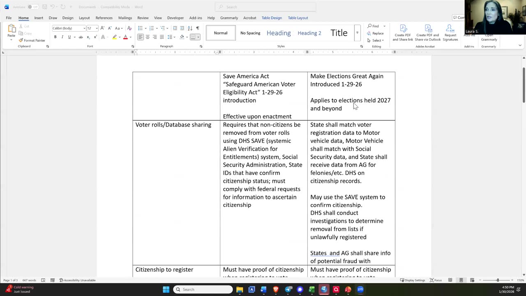Open the Change Case dropdown
The image size is (526, 296).
[118, 28]
